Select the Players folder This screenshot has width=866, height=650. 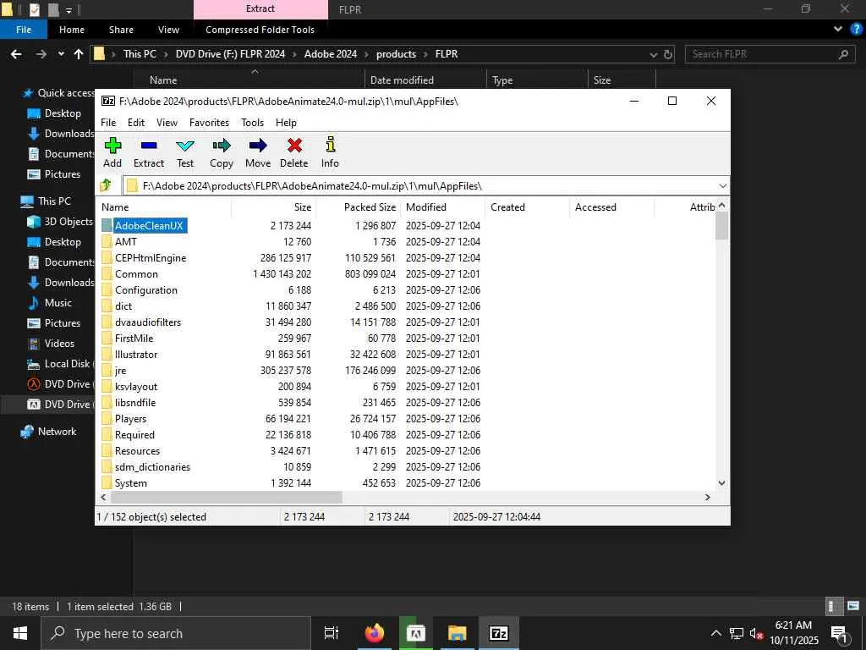[130, 419]
